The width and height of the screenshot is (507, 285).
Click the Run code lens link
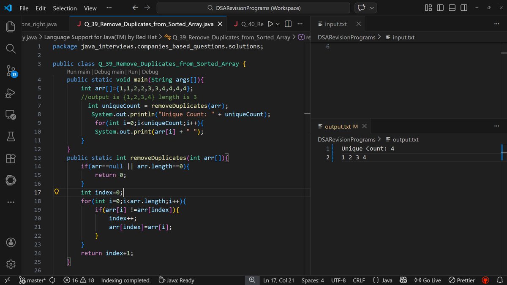[x=133, y=72]
